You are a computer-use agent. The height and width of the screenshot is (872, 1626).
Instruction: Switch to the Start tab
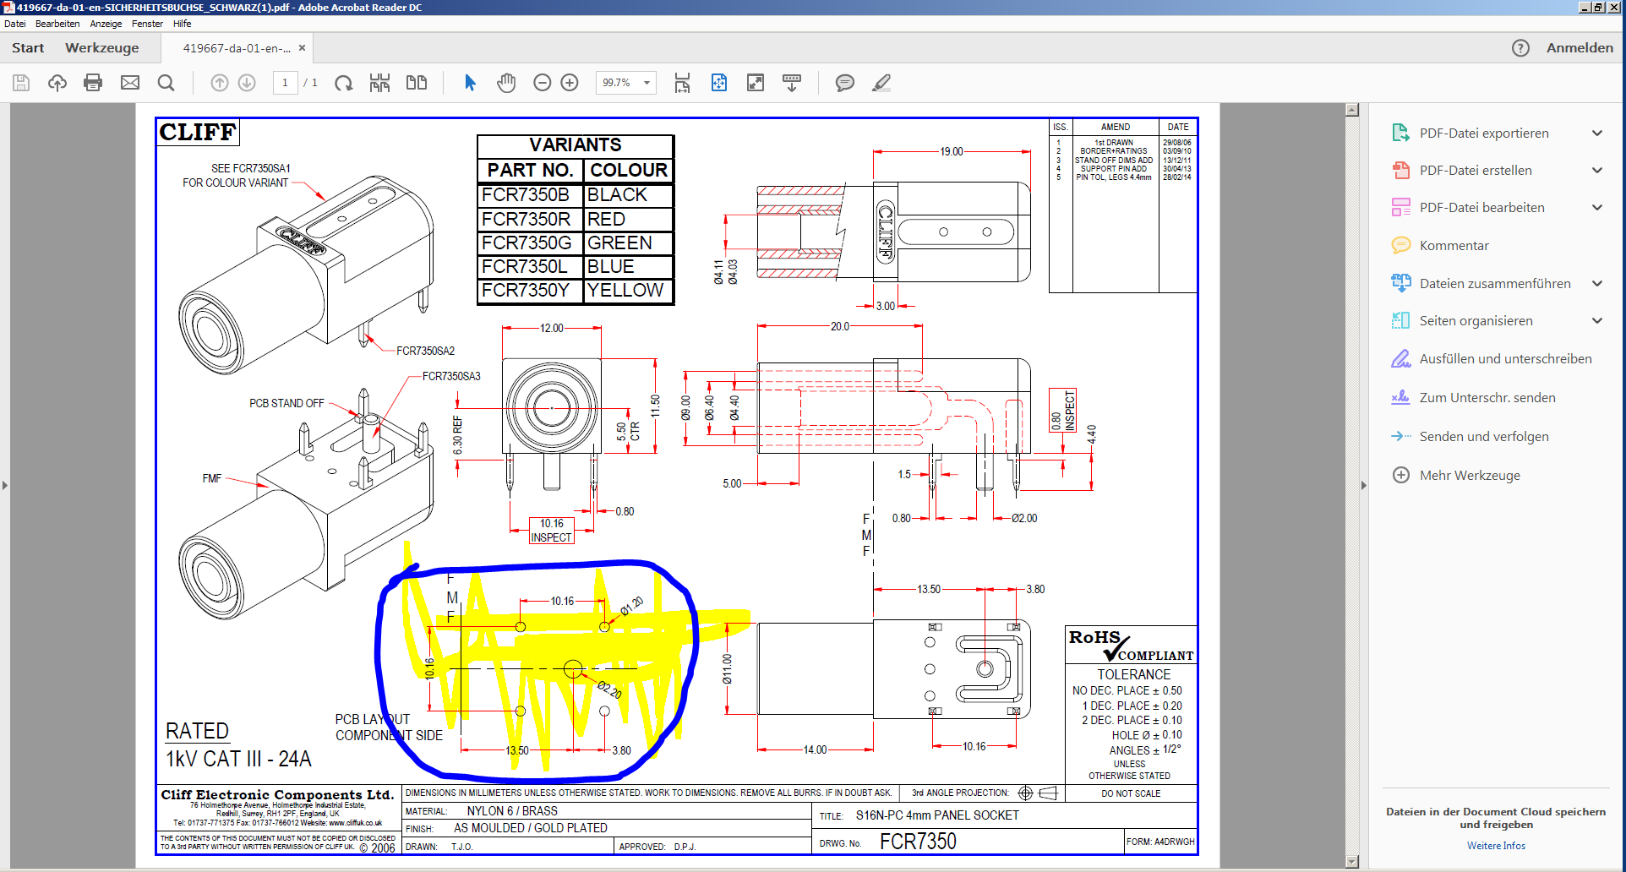point(28,48)
